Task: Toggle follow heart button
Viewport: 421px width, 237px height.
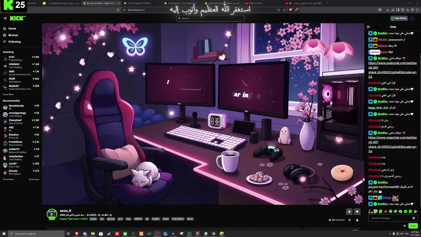Action: click(357, 212)
